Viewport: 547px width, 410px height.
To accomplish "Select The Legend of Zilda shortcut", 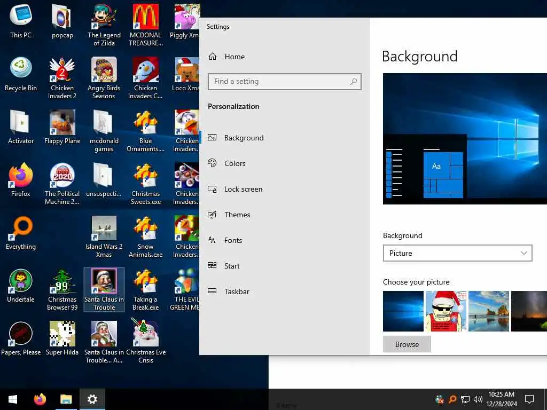I will pos(104,25).
